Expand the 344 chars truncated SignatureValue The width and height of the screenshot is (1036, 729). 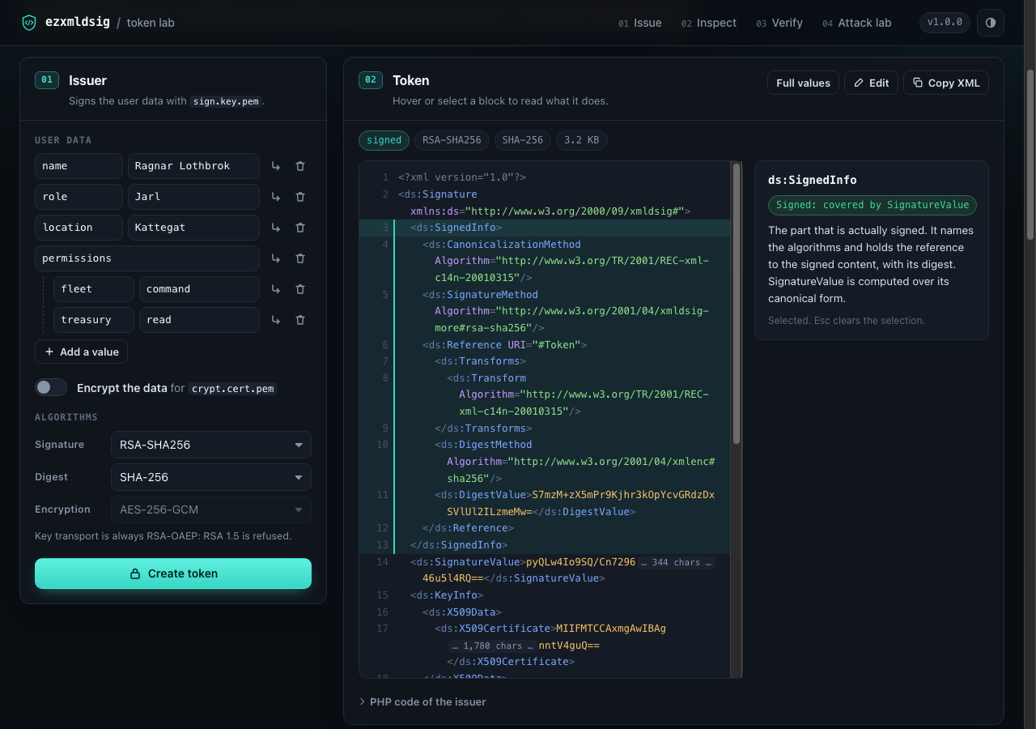pos(676,562)
